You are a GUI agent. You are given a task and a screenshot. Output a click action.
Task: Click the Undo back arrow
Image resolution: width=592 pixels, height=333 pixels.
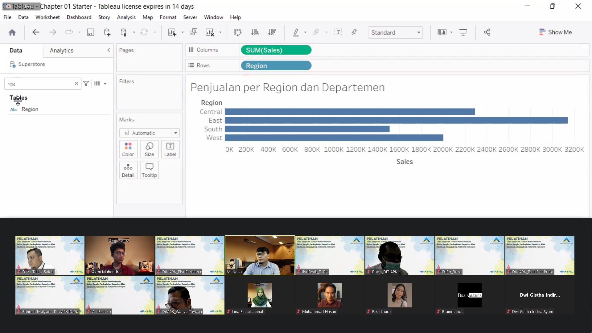(x=36, y=32)
